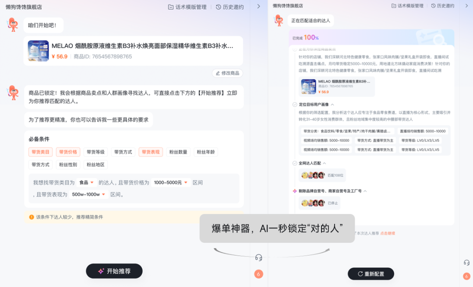The image size is (473, 287).
Task: Click the sparkle icon before 剔除品牌自营号
Action: pos(295,191)
